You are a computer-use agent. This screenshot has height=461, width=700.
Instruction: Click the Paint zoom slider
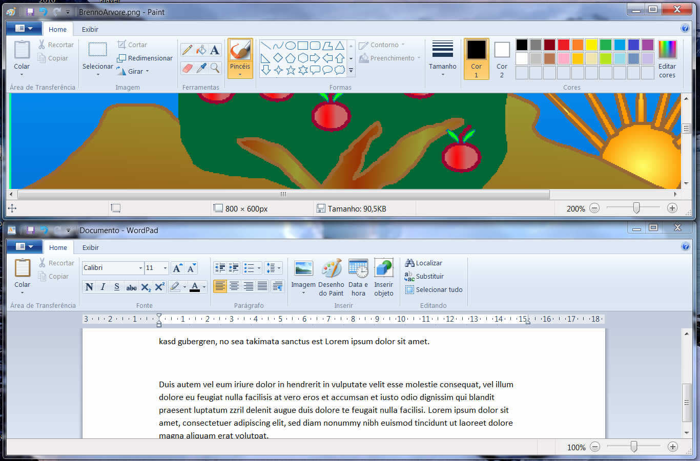point(636,208)
